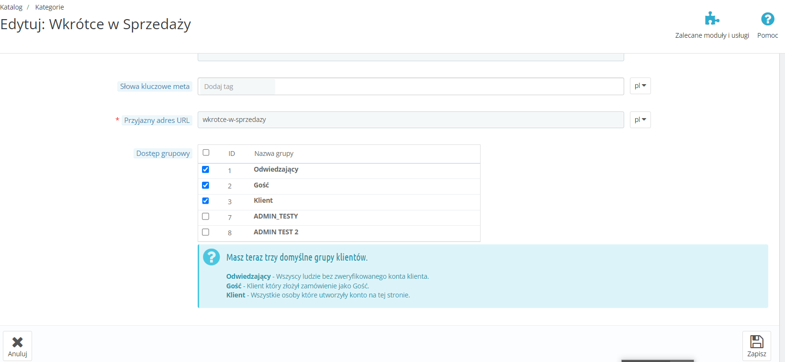Click the floppy disk Zapisz icon
The height and width of the screenshot is (362, 785).
point(757,341)
